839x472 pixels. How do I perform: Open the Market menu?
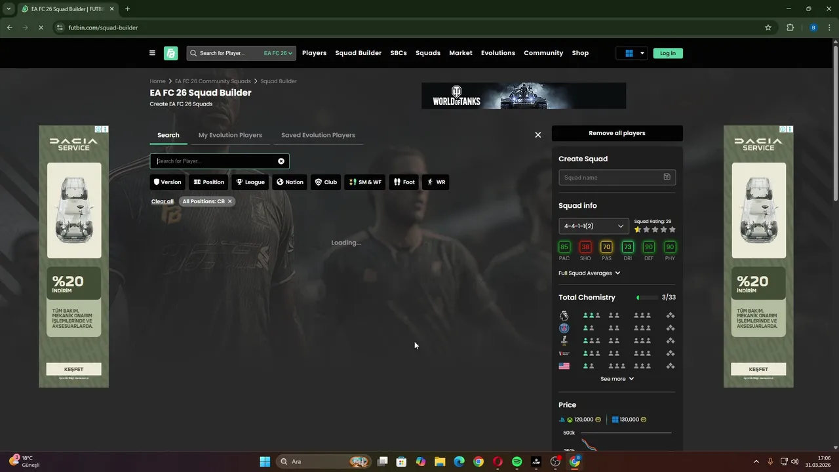[x=461, y=53]
